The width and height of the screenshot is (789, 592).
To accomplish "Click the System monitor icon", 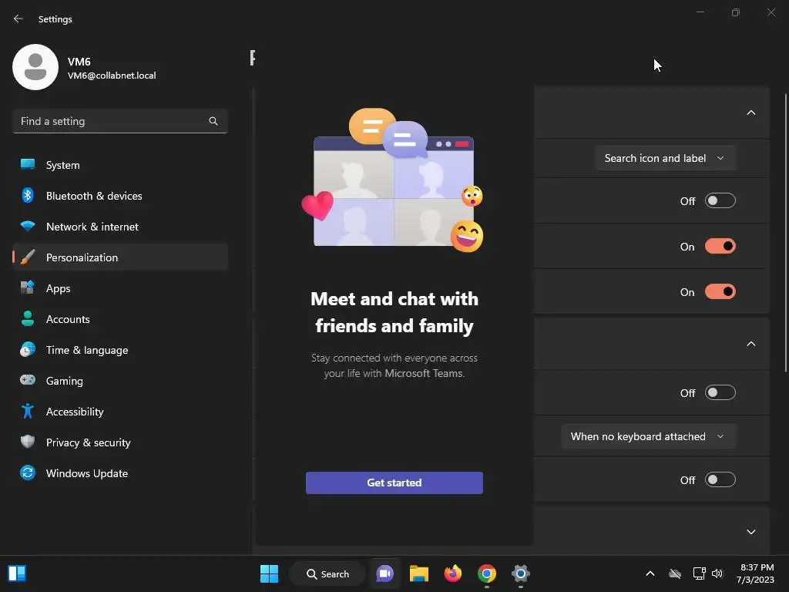I will click(x=28, y=165).
